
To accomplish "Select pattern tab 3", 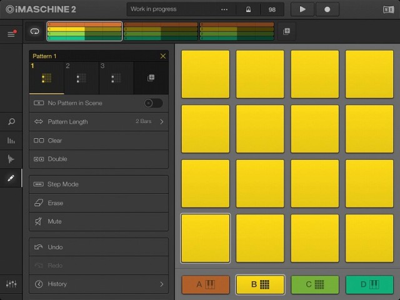I will click(x=116, y=77).
